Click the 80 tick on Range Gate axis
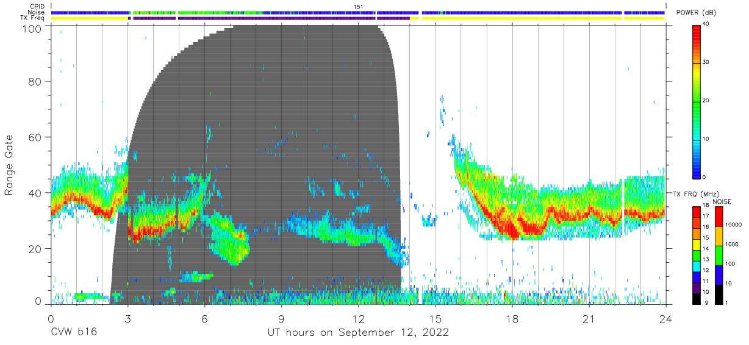Viewport: 749px width, 345px height. pos(35,82)
